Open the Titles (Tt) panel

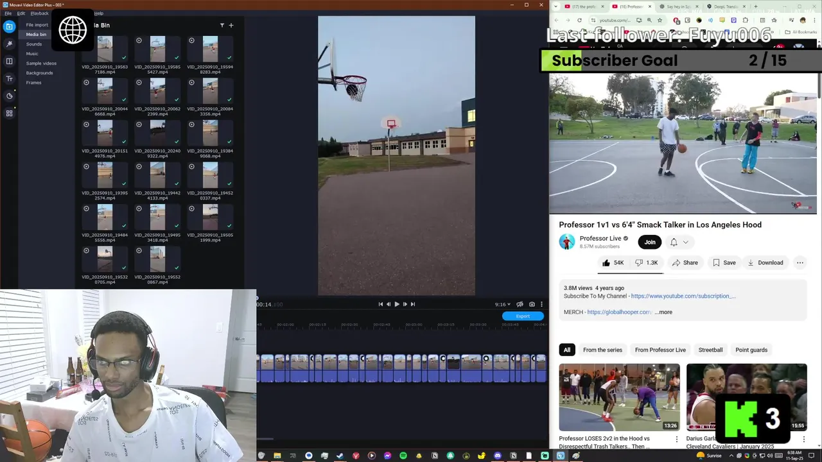[9, 78]
